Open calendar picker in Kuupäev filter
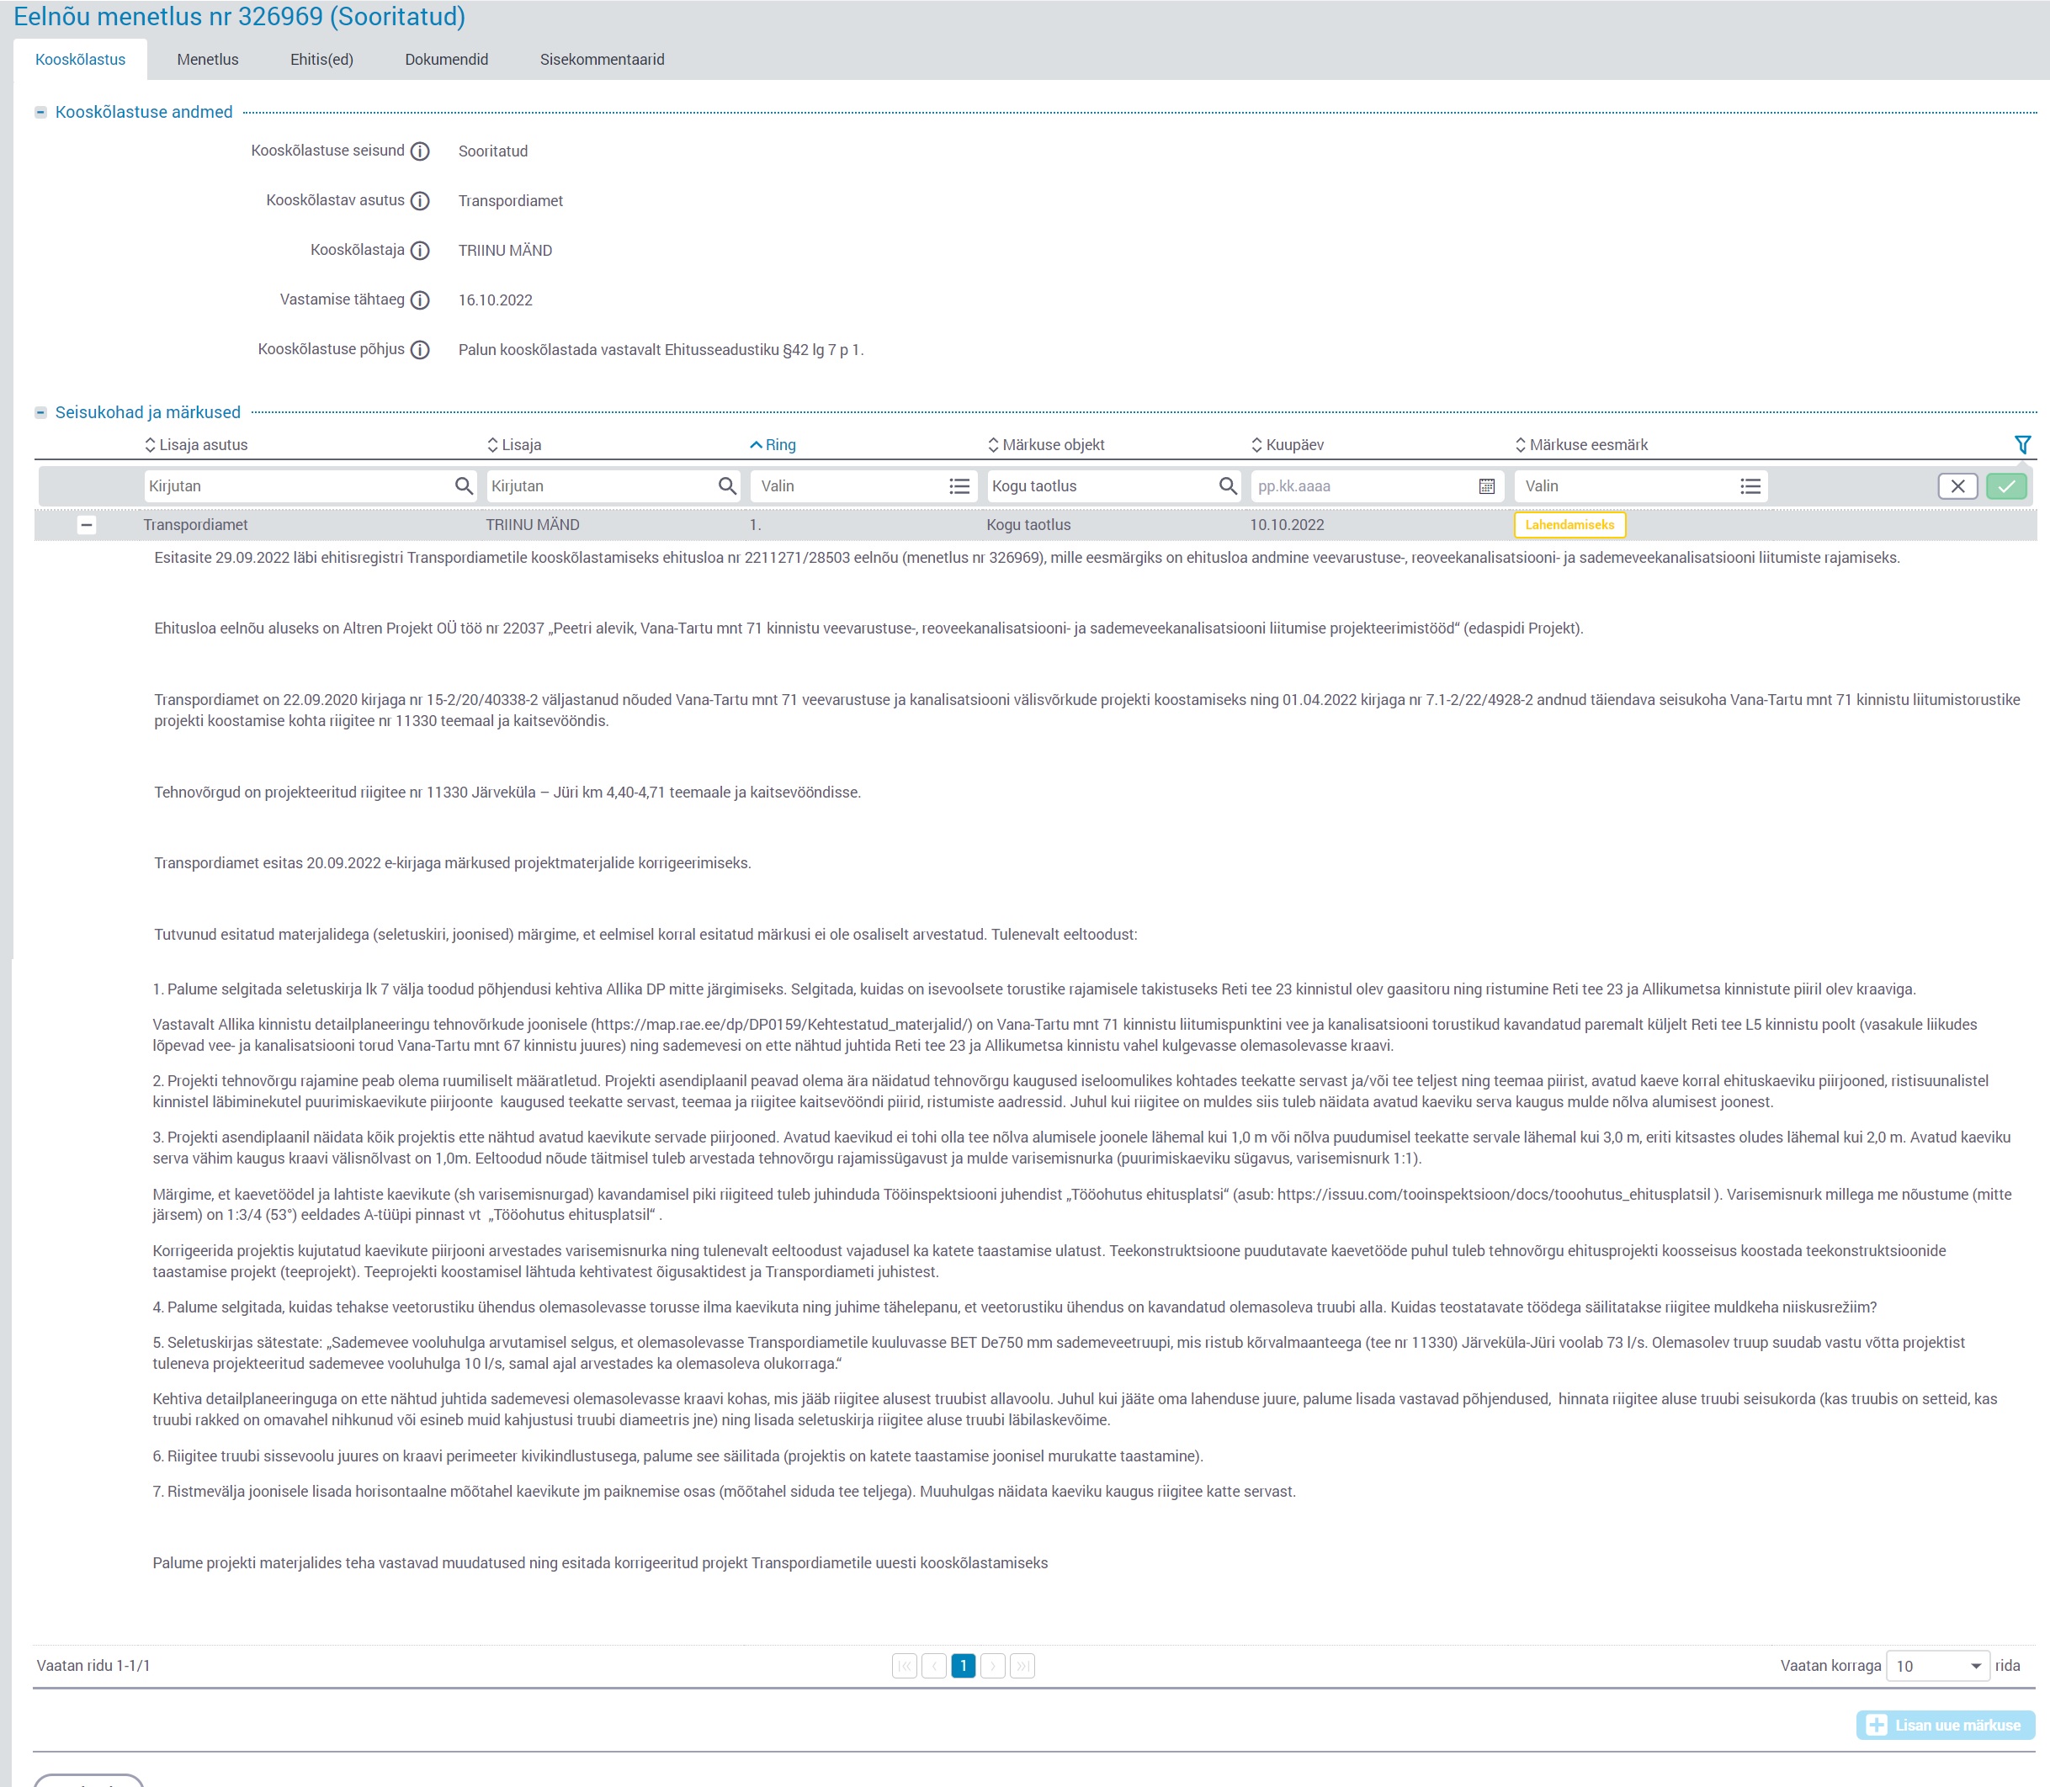 [1486, 485]
